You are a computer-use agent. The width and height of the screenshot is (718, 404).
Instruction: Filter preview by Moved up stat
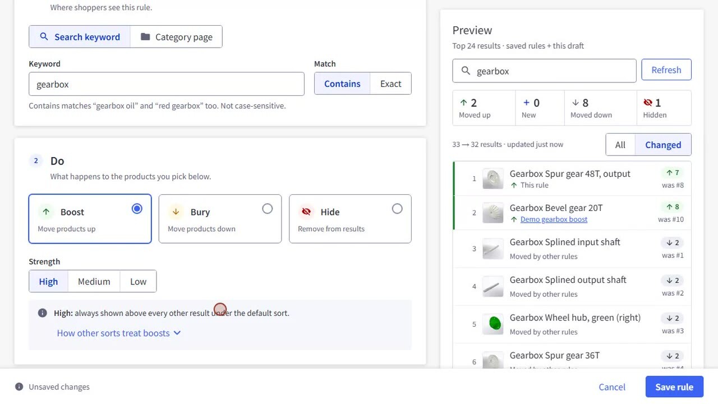tap(484, 108)
